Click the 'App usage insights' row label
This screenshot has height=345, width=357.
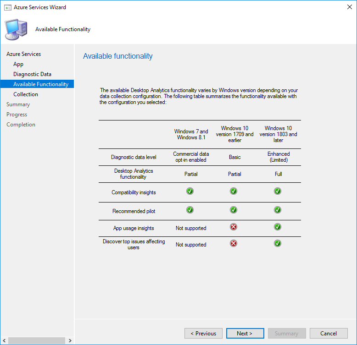pyautogui.click(x=134, y=228)
